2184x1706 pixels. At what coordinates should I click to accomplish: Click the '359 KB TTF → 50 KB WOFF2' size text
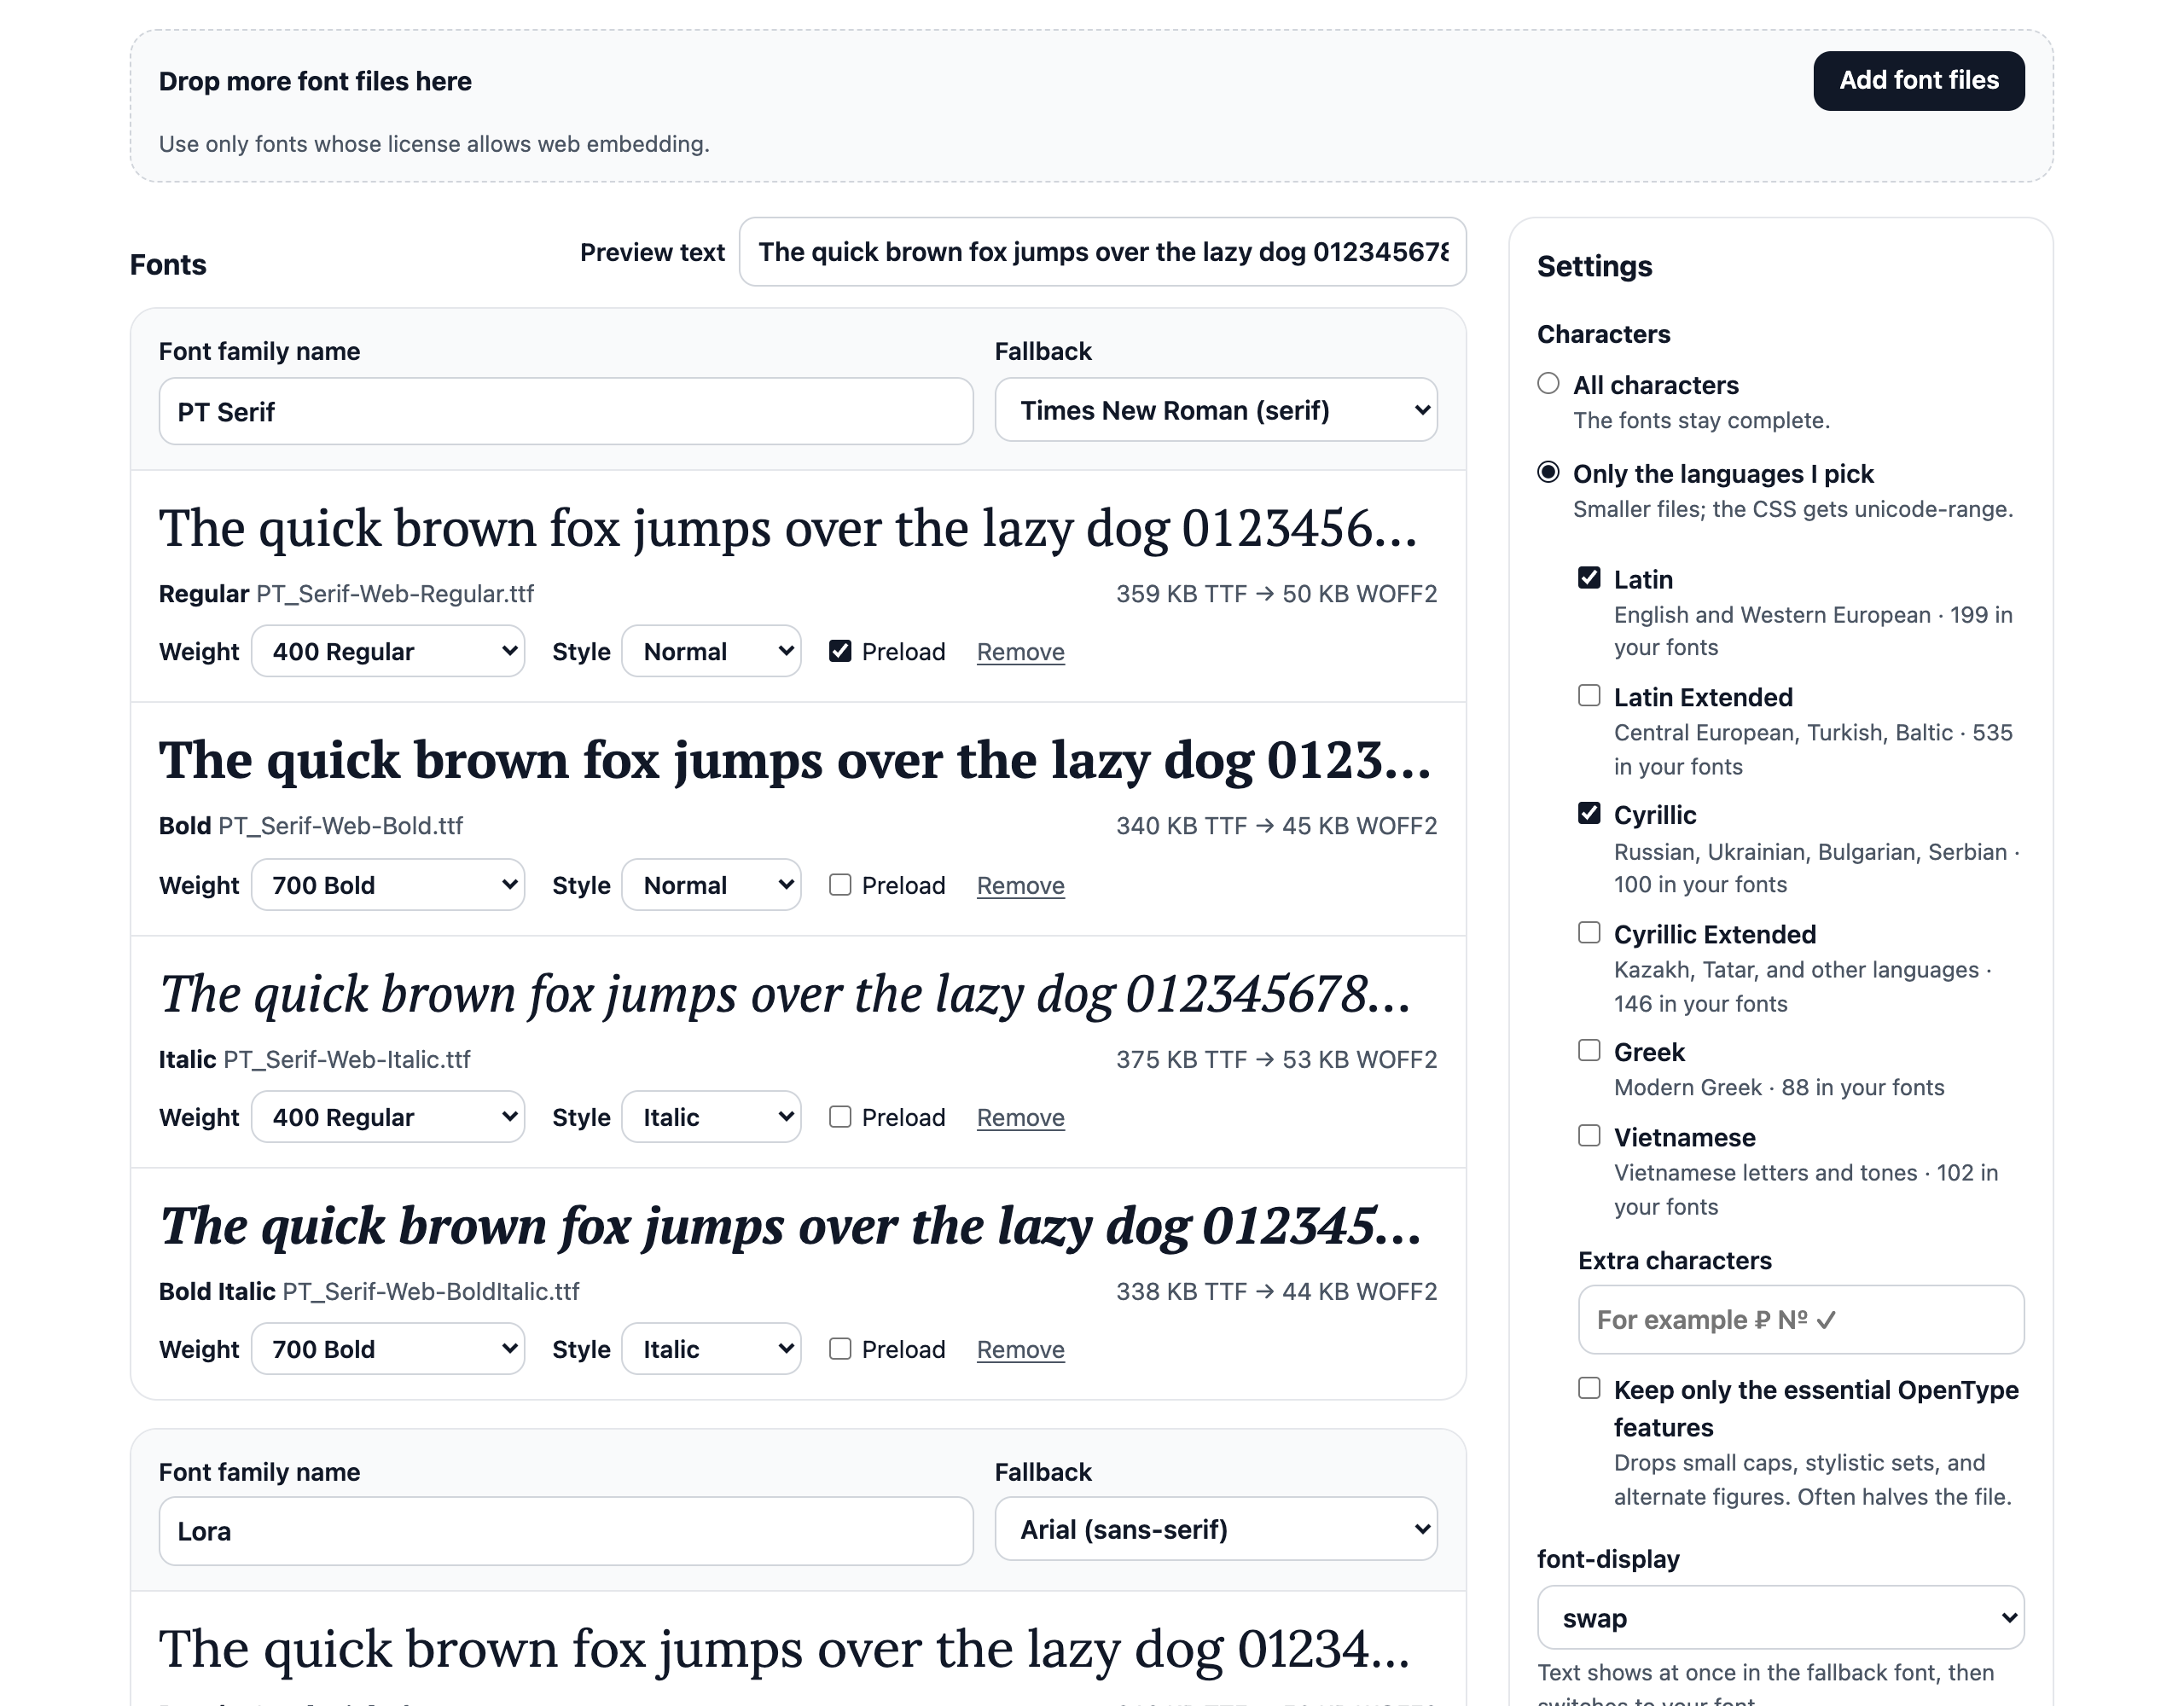[1276, 594]
